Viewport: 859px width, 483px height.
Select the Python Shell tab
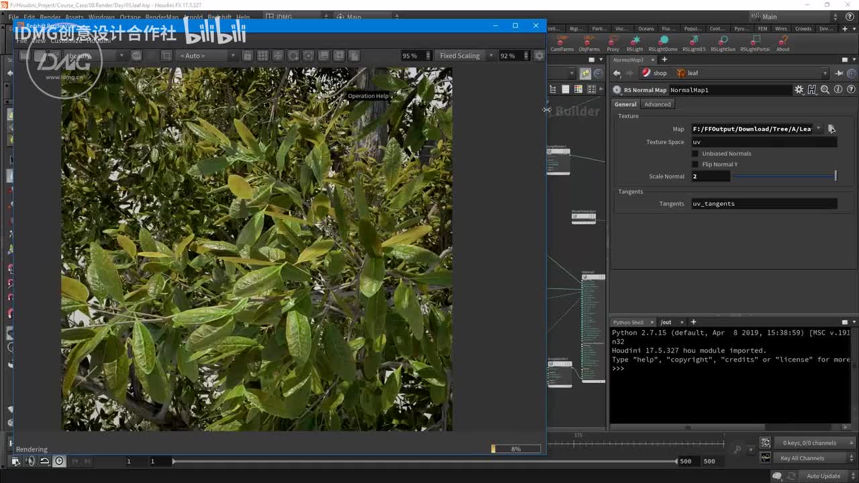coord(628,322)
